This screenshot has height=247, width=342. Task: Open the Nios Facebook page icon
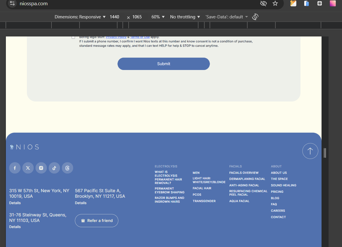[x=15, y=168]
